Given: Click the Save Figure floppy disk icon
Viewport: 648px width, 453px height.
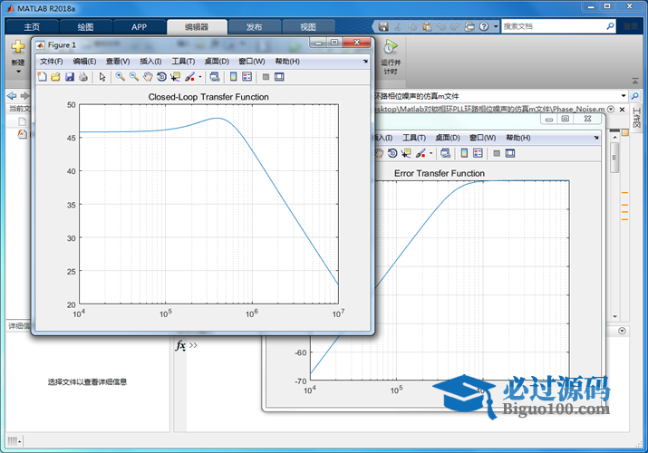Looking at the screenshot, I should coord(69,77).
